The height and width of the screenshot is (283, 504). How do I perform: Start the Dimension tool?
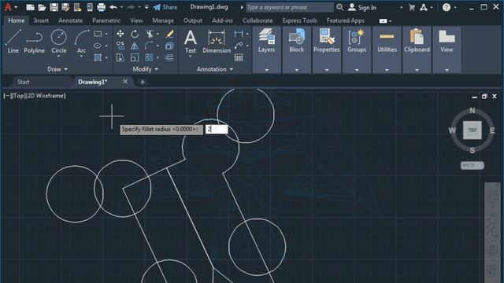(217, 42)
